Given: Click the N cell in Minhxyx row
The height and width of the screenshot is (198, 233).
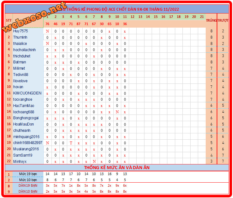Looking at the screenshot, I should (x=94, y=162).
